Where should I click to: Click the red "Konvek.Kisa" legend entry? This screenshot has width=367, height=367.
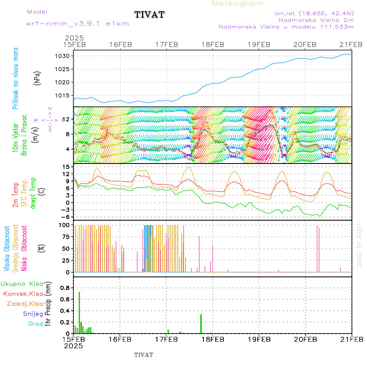pyautogui.click(x=23, y=294)
